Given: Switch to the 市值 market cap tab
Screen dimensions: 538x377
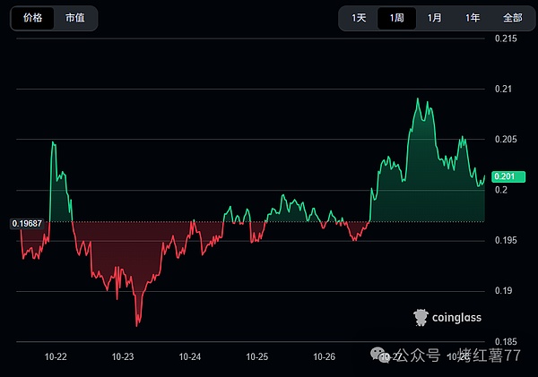Looking at the screenshot, I should point(75,18).
